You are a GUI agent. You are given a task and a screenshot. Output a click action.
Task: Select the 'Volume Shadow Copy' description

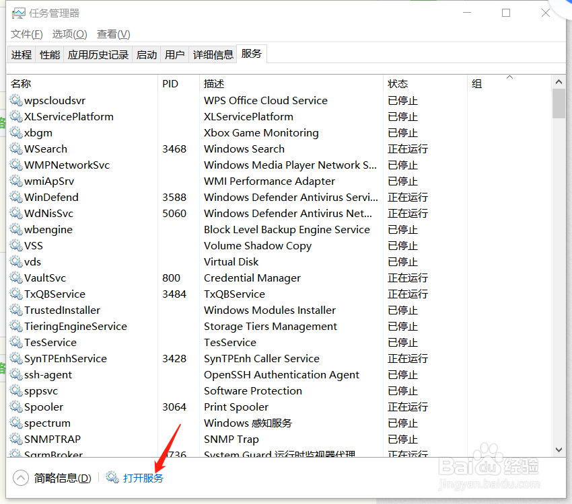[258, 245]
